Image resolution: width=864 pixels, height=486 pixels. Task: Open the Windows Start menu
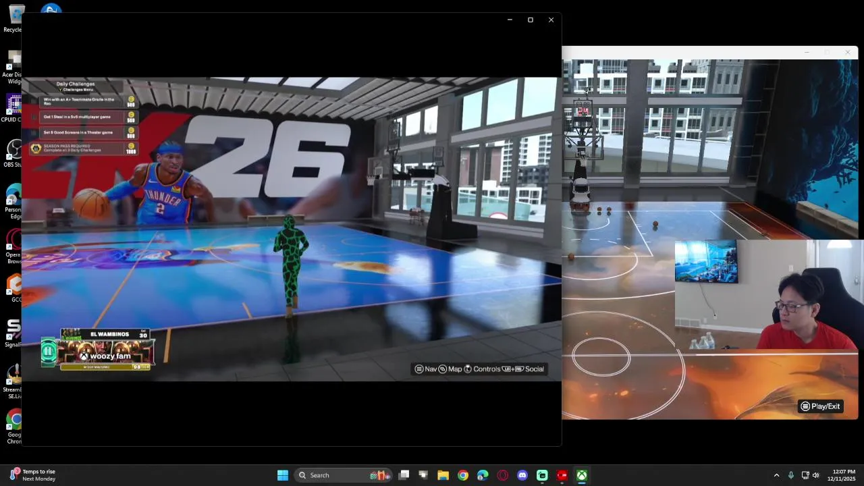tap(283, 475)
